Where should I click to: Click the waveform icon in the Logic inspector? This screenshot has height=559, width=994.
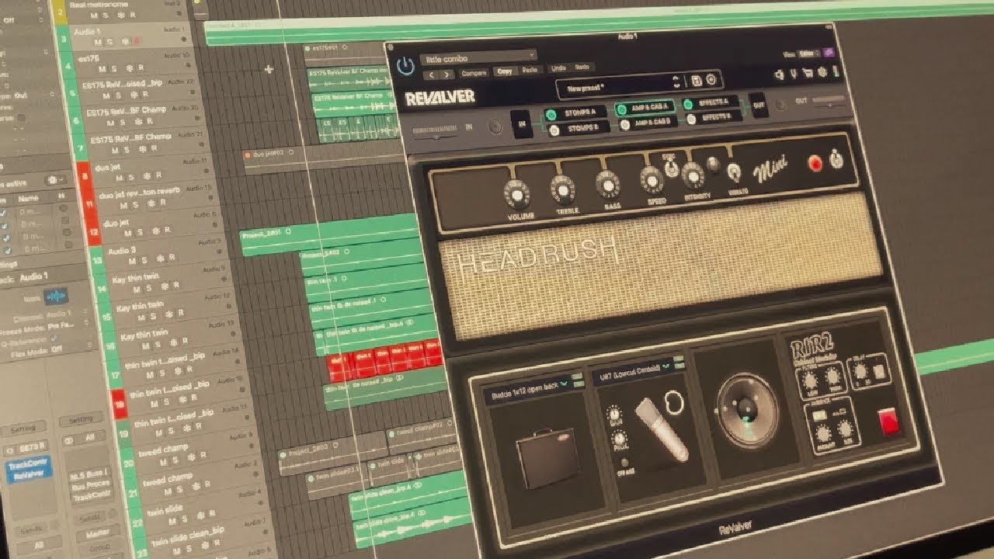pyautogui.click(x=56, y=296)
